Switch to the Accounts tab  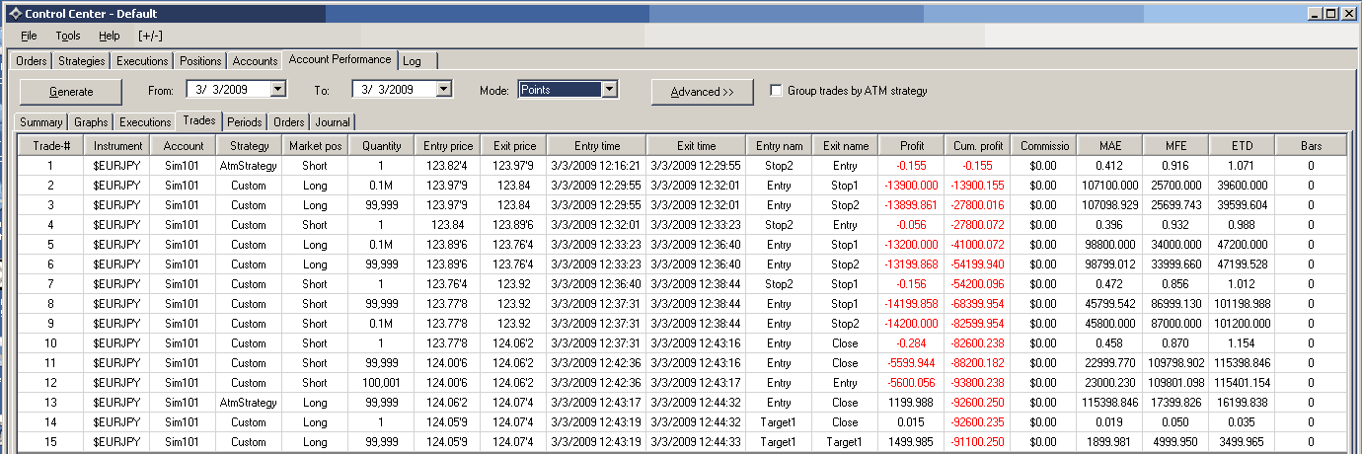point(256,61)
